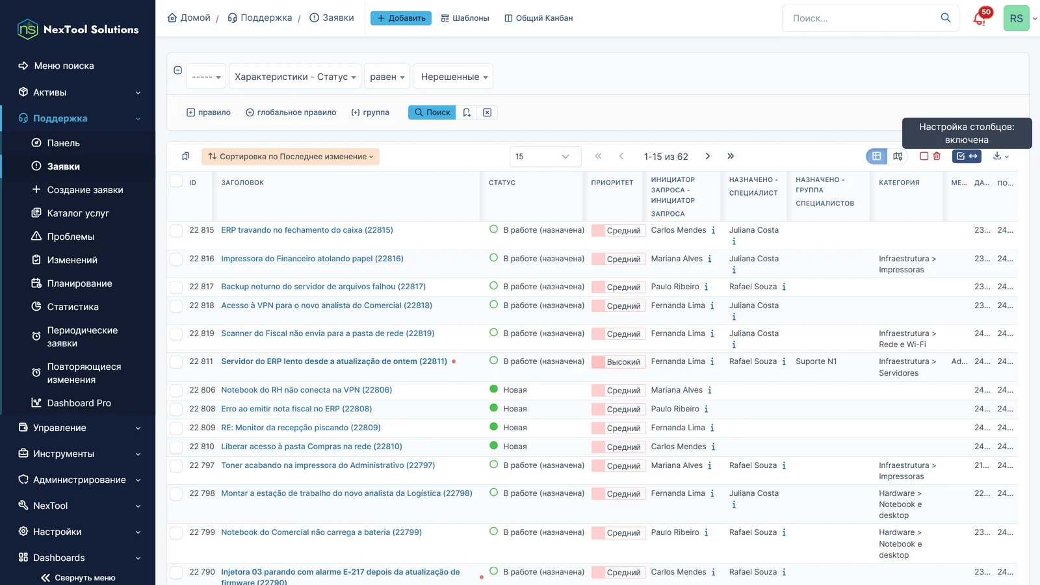This screenshot has width=1040, height=585.
Task: Open ticket ERP travando no fechamento do caixa
Action: [307, 230]
